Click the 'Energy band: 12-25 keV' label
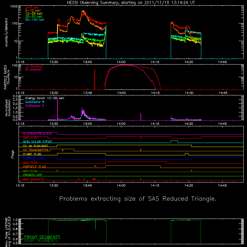The image size is (247, 247). pos(45,98)
